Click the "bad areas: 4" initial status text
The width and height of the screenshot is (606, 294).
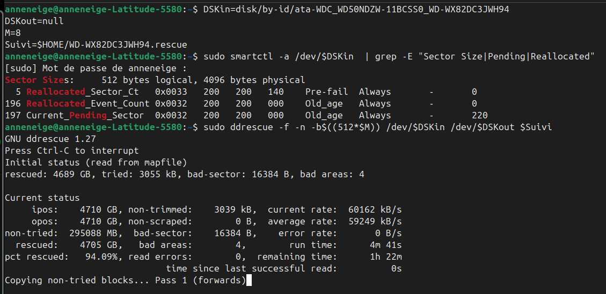(x=332, y=175)
